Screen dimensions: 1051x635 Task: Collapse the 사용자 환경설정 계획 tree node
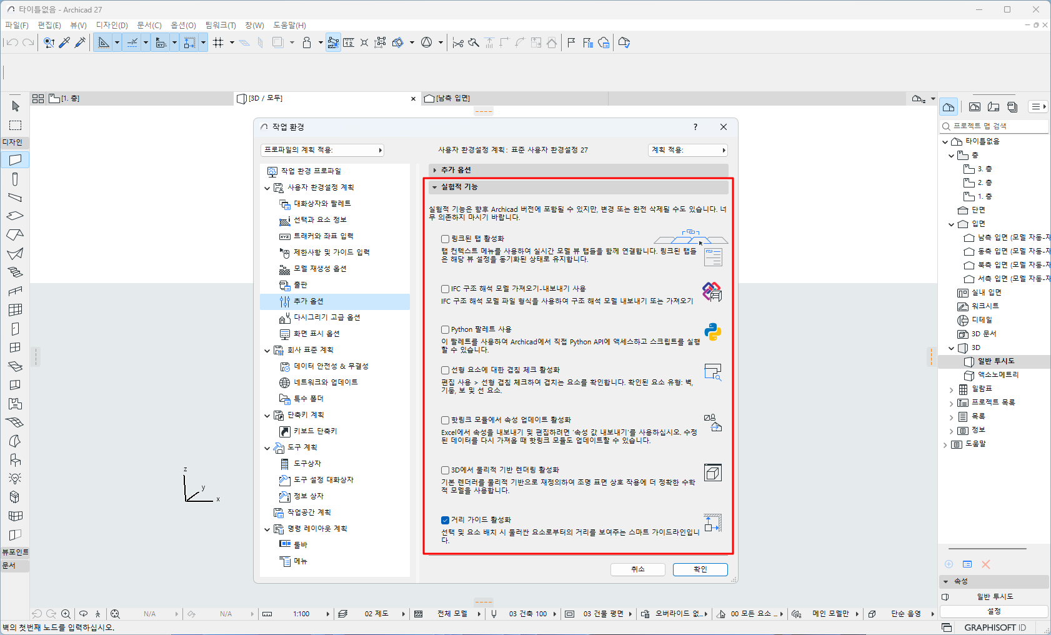click(x=267, y=188)
